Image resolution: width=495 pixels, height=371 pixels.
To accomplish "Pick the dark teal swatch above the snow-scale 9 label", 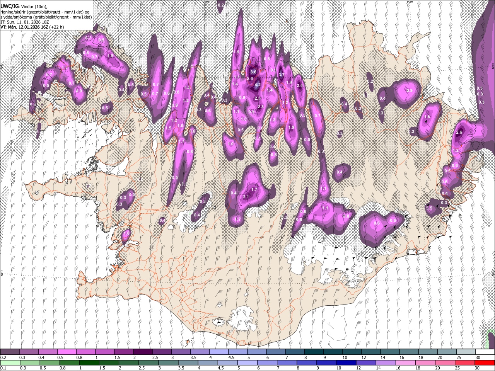I will pos(333,352).
